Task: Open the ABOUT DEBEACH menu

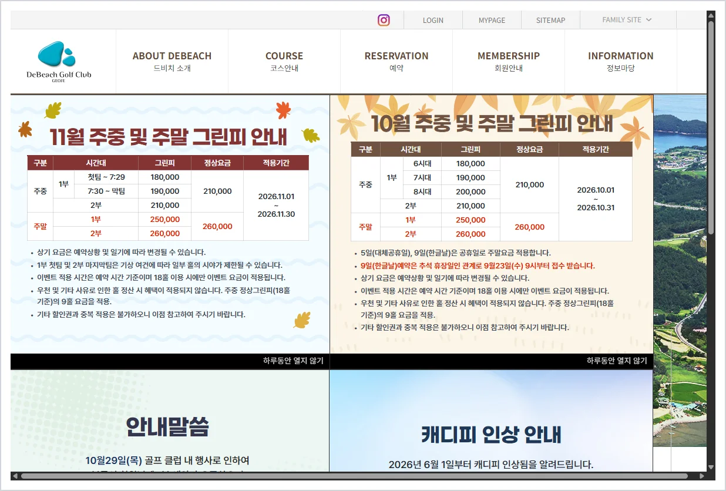Action: click(x=172, y=61)
